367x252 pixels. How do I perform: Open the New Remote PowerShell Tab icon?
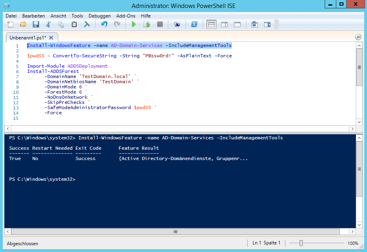177,25
